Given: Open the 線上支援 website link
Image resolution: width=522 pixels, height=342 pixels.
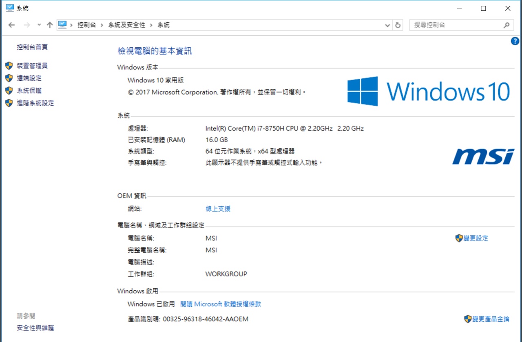Looking at the screenshot, I should tap(218, 209).
